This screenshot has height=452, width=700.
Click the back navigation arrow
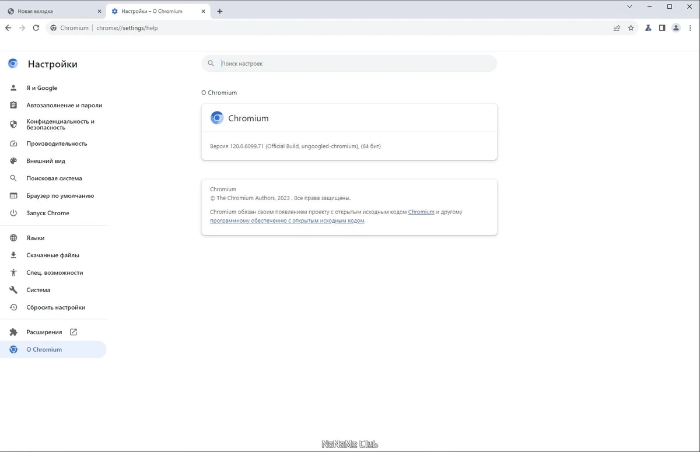(x=8, y=27)
